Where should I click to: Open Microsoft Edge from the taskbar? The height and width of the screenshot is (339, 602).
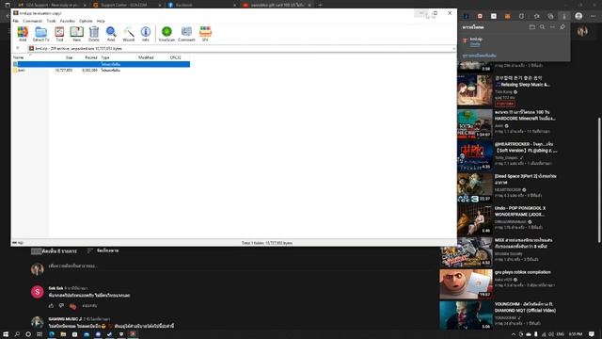coord(52,334)
